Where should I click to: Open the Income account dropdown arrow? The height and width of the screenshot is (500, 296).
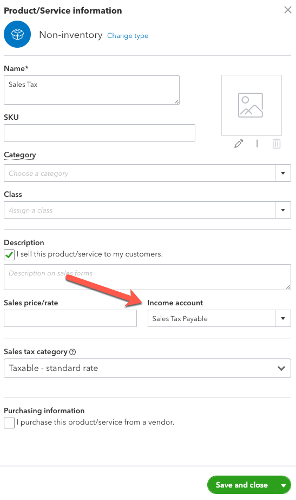pos(283,318)
